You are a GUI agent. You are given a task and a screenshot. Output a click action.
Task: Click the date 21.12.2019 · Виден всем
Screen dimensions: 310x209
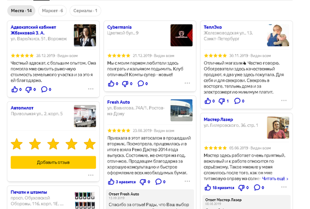tap(154, 56)
